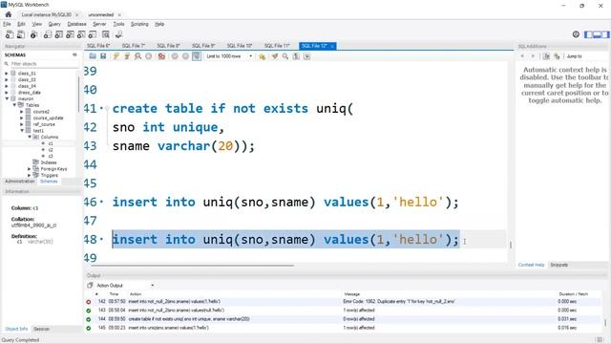This screenshot has height=344, width=611.
Task: Save the current SQL script
Action: [x=103, y=56]
